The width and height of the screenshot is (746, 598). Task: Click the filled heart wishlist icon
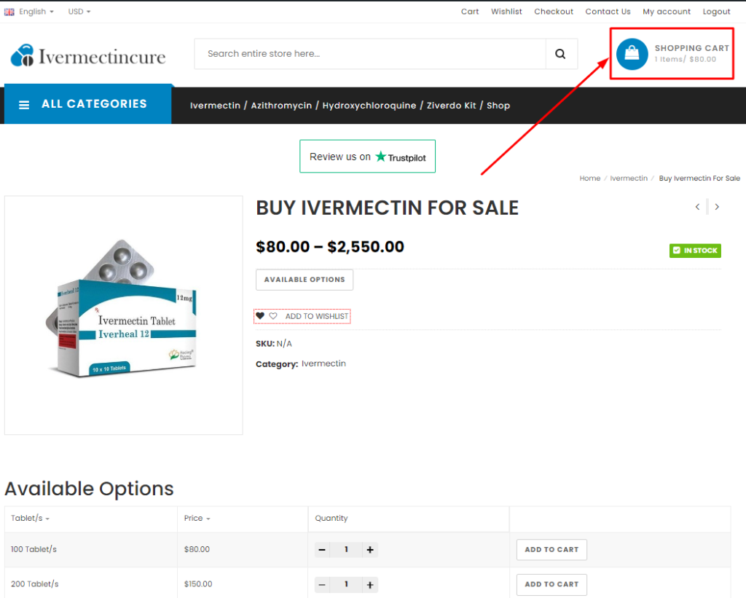(x=260, y=316)
